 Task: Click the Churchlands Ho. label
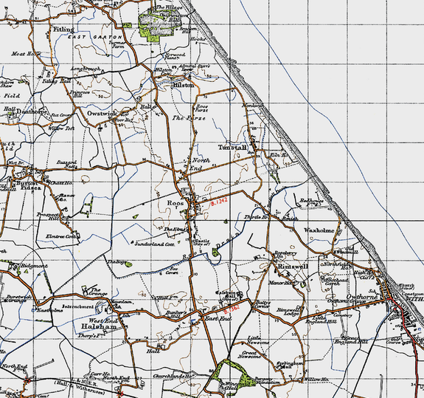173,376
